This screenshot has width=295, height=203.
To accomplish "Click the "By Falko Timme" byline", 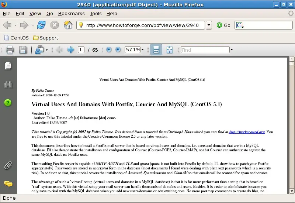I will (x=43, y=91).
